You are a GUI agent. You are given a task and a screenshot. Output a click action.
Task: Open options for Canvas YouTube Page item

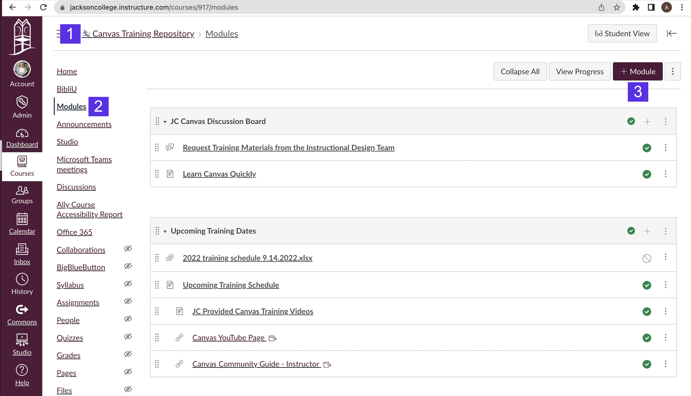[666, 337]
